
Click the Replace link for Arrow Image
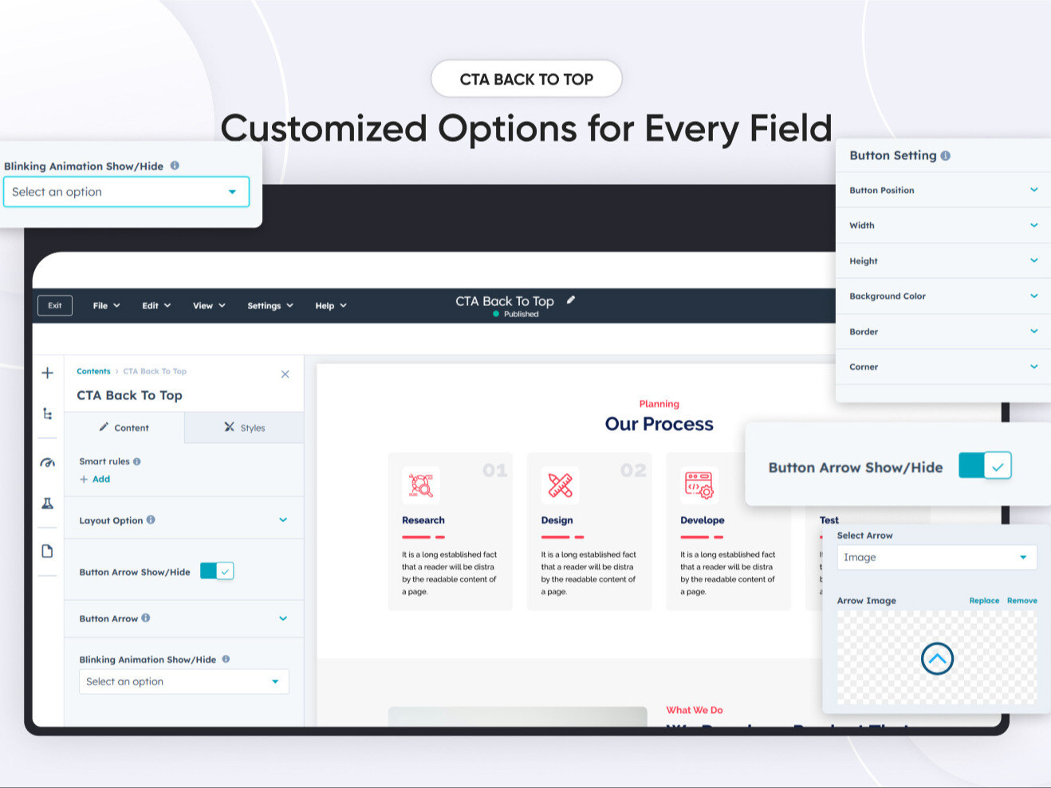[x=984, y=600]
